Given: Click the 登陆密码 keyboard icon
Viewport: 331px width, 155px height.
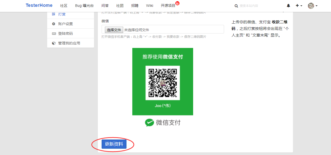Looking at the screenshot, I should tap(54, 33).
